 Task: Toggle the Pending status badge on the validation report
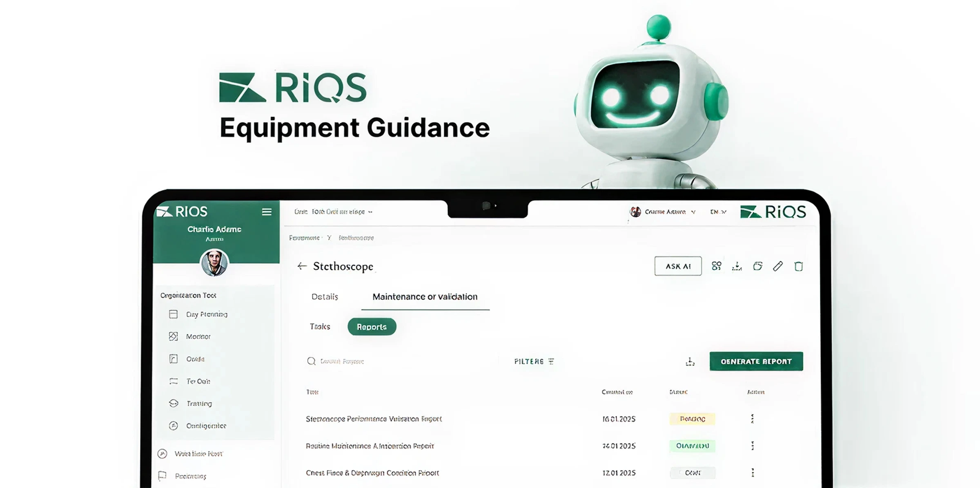tap(692, 419)
